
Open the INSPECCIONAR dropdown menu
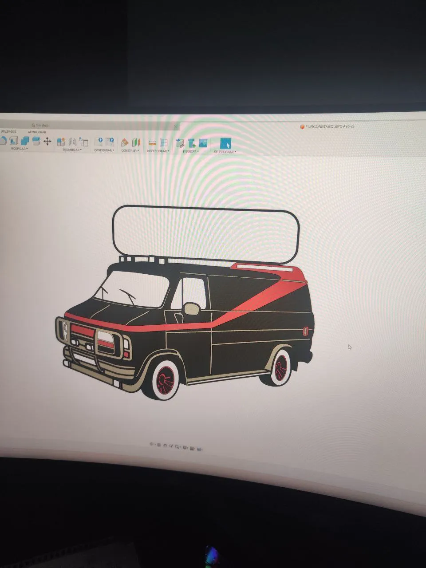[x=158, y=151]
